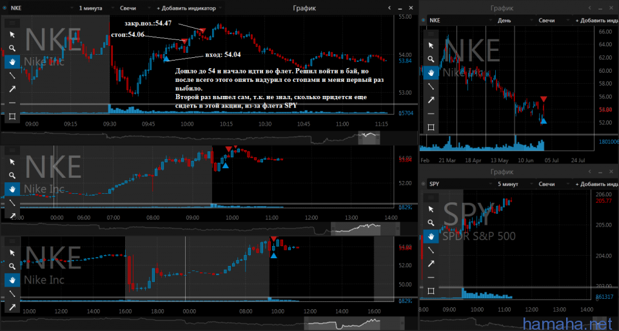
Task: Select magnifier tool in SPY chart
Action: (x=431, y=223)
